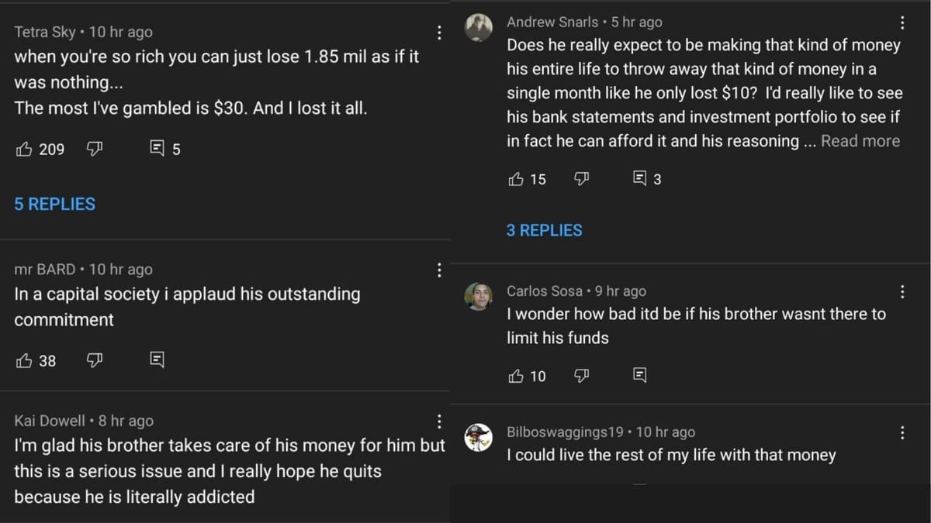
Task: Open the reply box on mr BARD's comment
Action: (x=157, y=360)
